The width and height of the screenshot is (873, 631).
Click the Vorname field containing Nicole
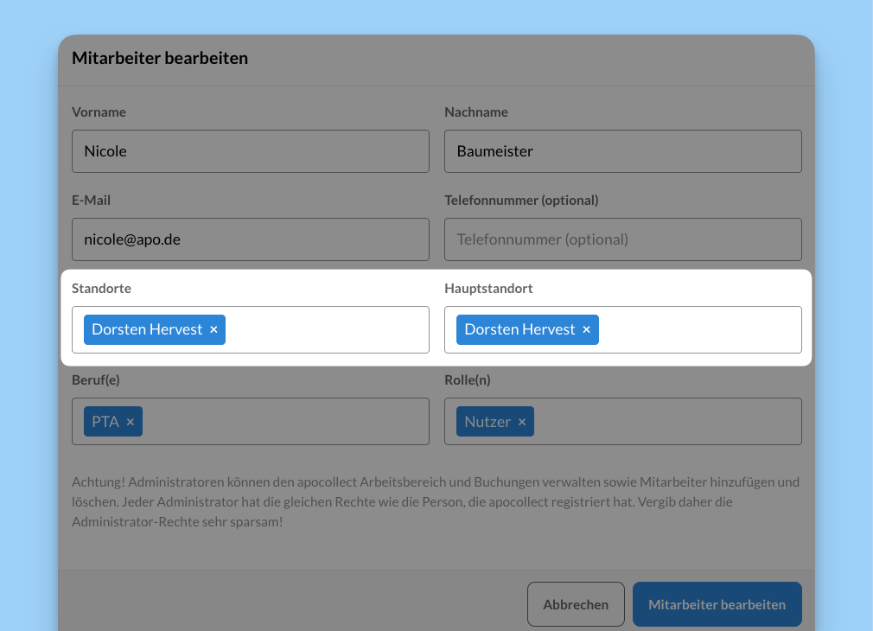point(250,151)
